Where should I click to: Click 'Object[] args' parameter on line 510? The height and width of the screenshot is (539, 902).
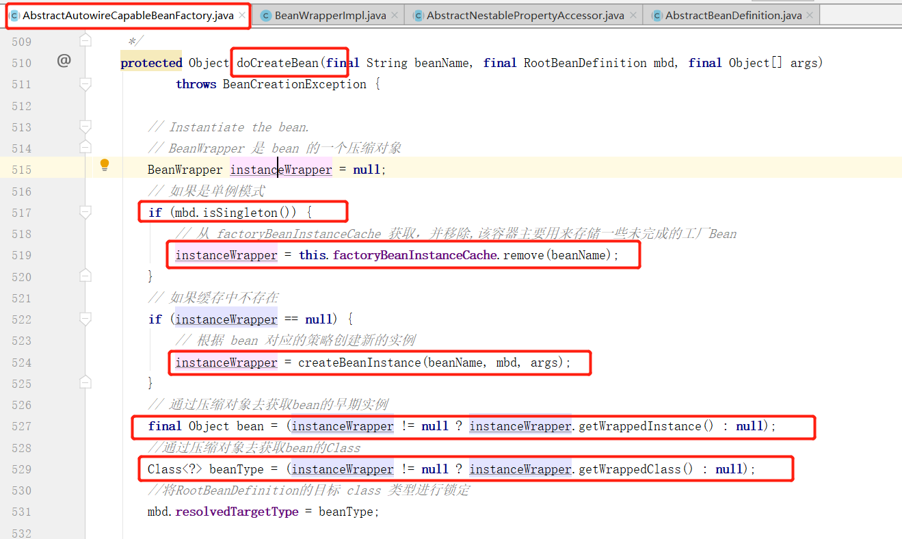[773, 63]
